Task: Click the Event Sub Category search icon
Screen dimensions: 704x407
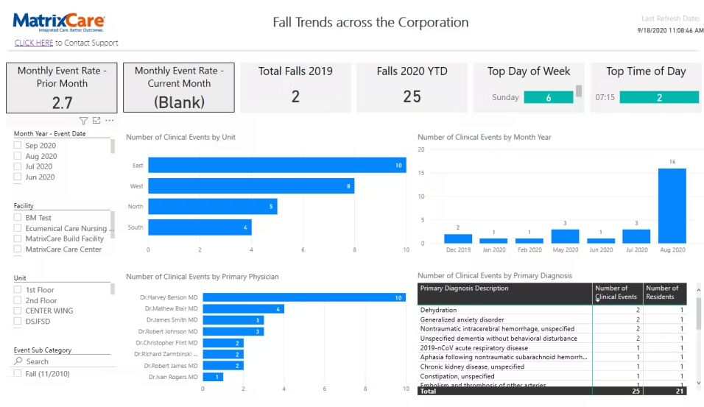Action: click(x=18, y=361)
